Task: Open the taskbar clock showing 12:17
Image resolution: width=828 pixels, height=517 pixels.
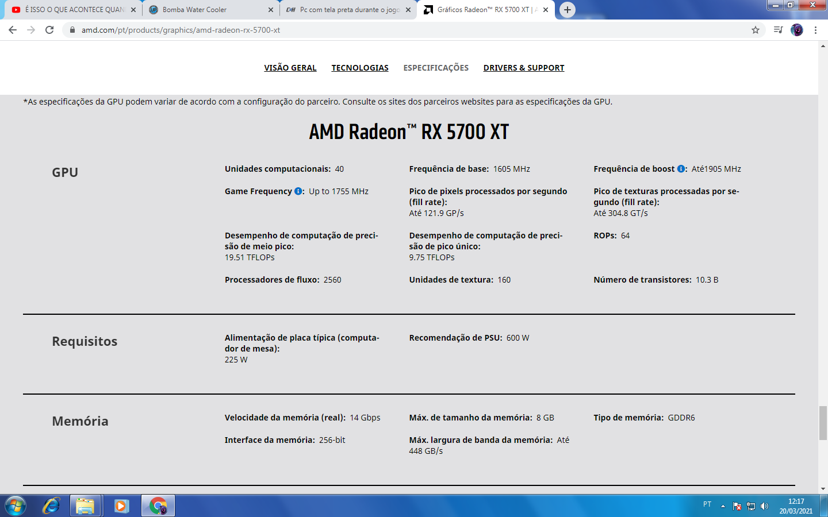Action: (796, 506)
